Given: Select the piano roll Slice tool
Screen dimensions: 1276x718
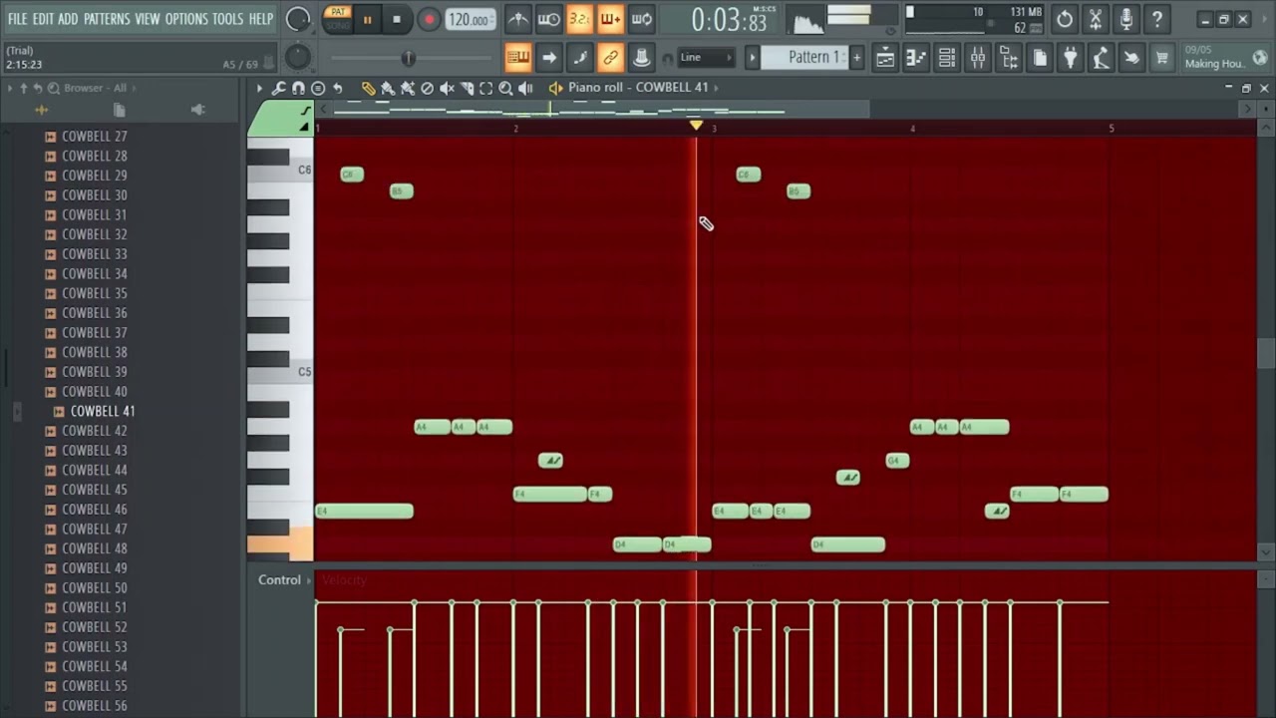Looking at the screenshot, I should pyautogui.click(x=467, y=88).
